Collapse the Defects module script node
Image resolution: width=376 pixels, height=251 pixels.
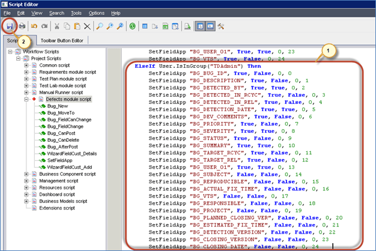[26, 98]
